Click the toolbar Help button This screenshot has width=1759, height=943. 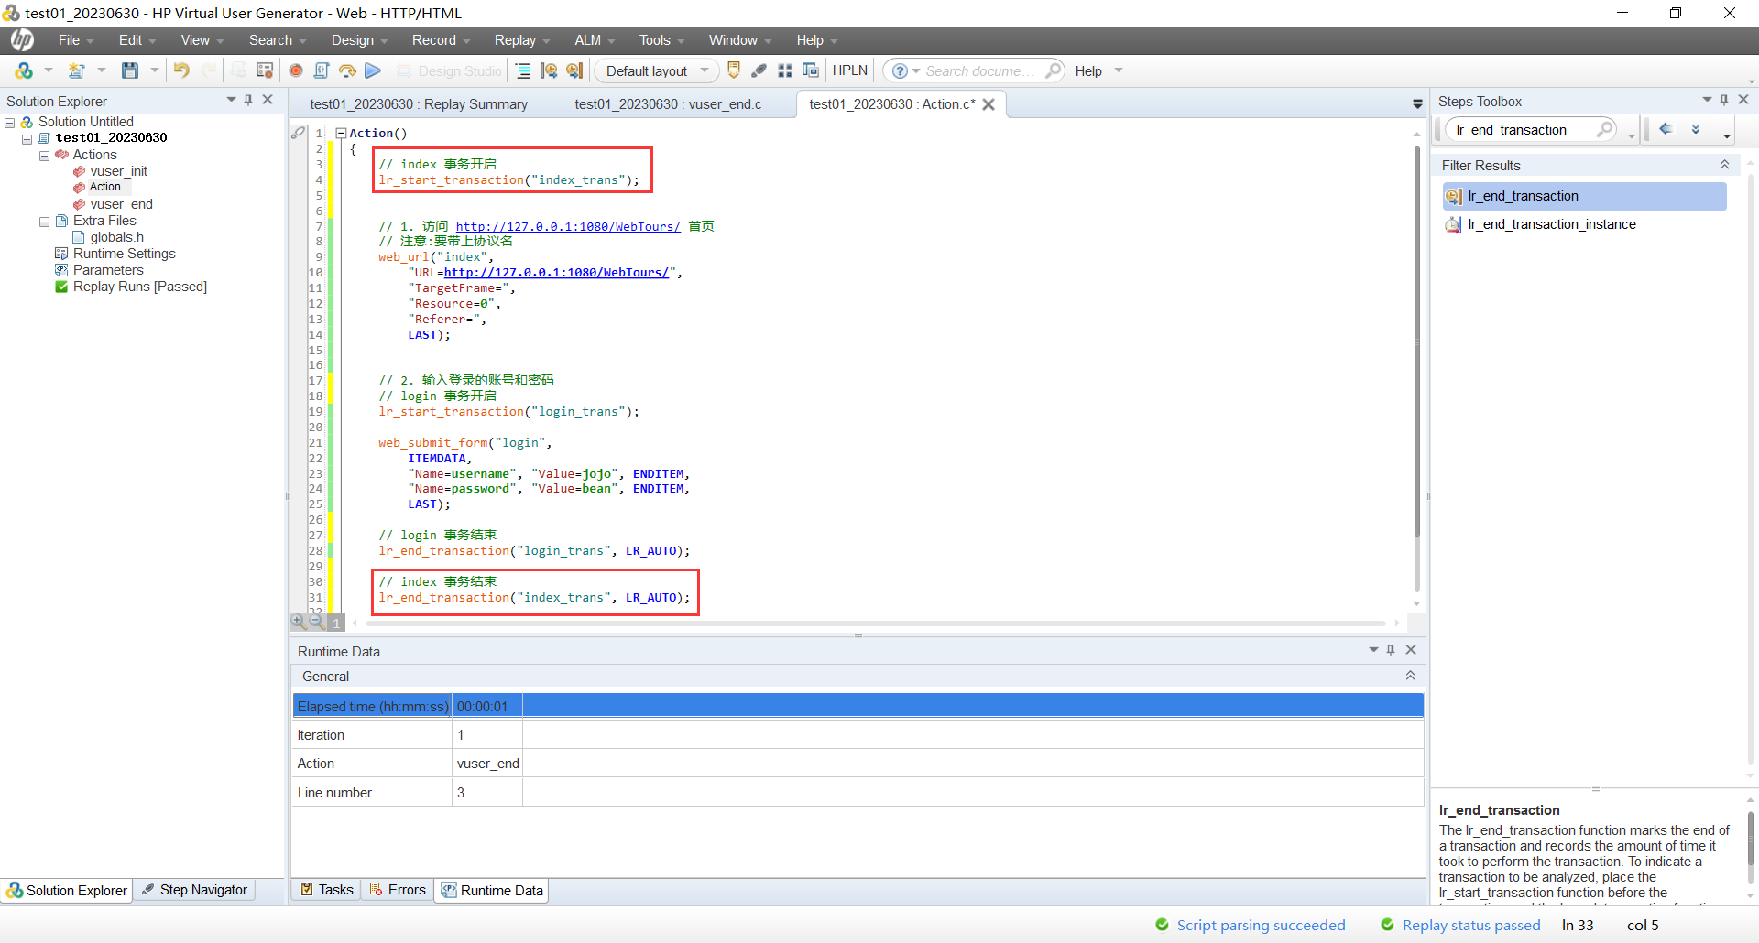[x=1088, y=70]
